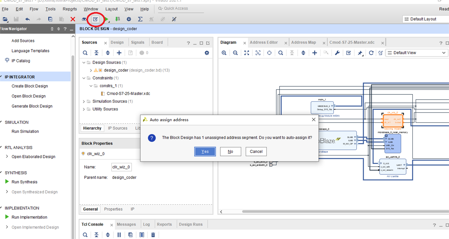Click the wrench Customize Block icon
This screenshot has width=449, height=239.
(337, 53)
